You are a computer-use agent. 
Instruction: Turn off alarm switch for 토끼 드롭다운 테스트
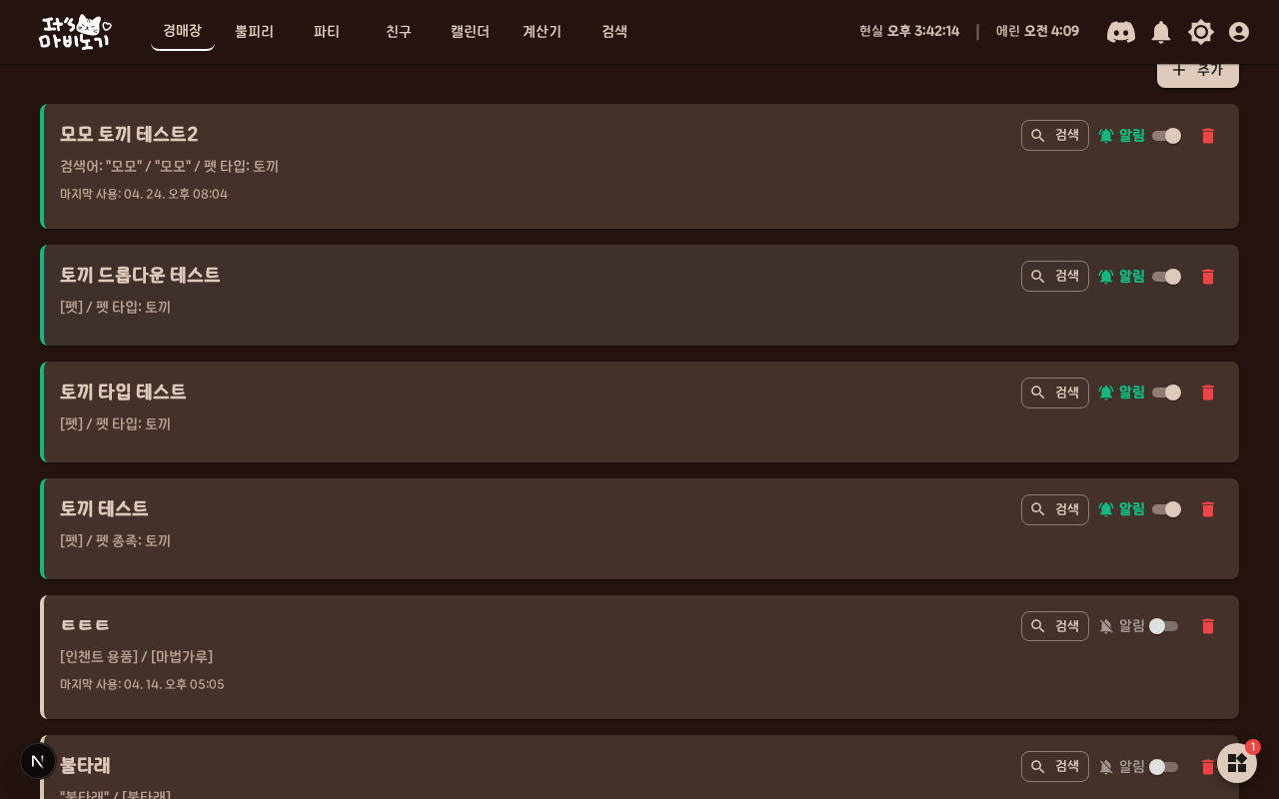pos(1166,277)
